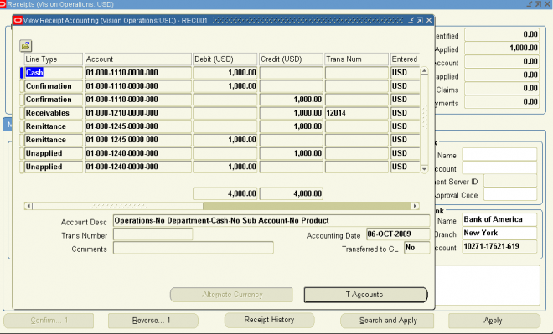Click right arrow of horizontal scrollbar
Viewport: 553px width, 334px height.
[x=415, y=206]
